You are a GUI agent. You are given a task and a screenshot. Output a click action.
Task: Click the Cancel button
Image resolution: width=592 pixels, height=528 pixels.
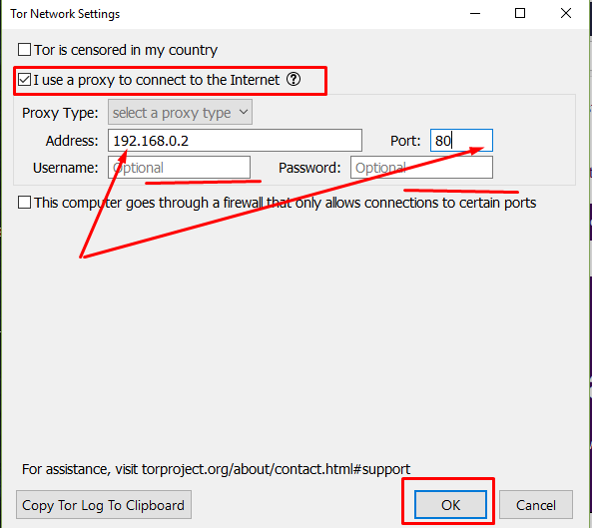point(536,505)
